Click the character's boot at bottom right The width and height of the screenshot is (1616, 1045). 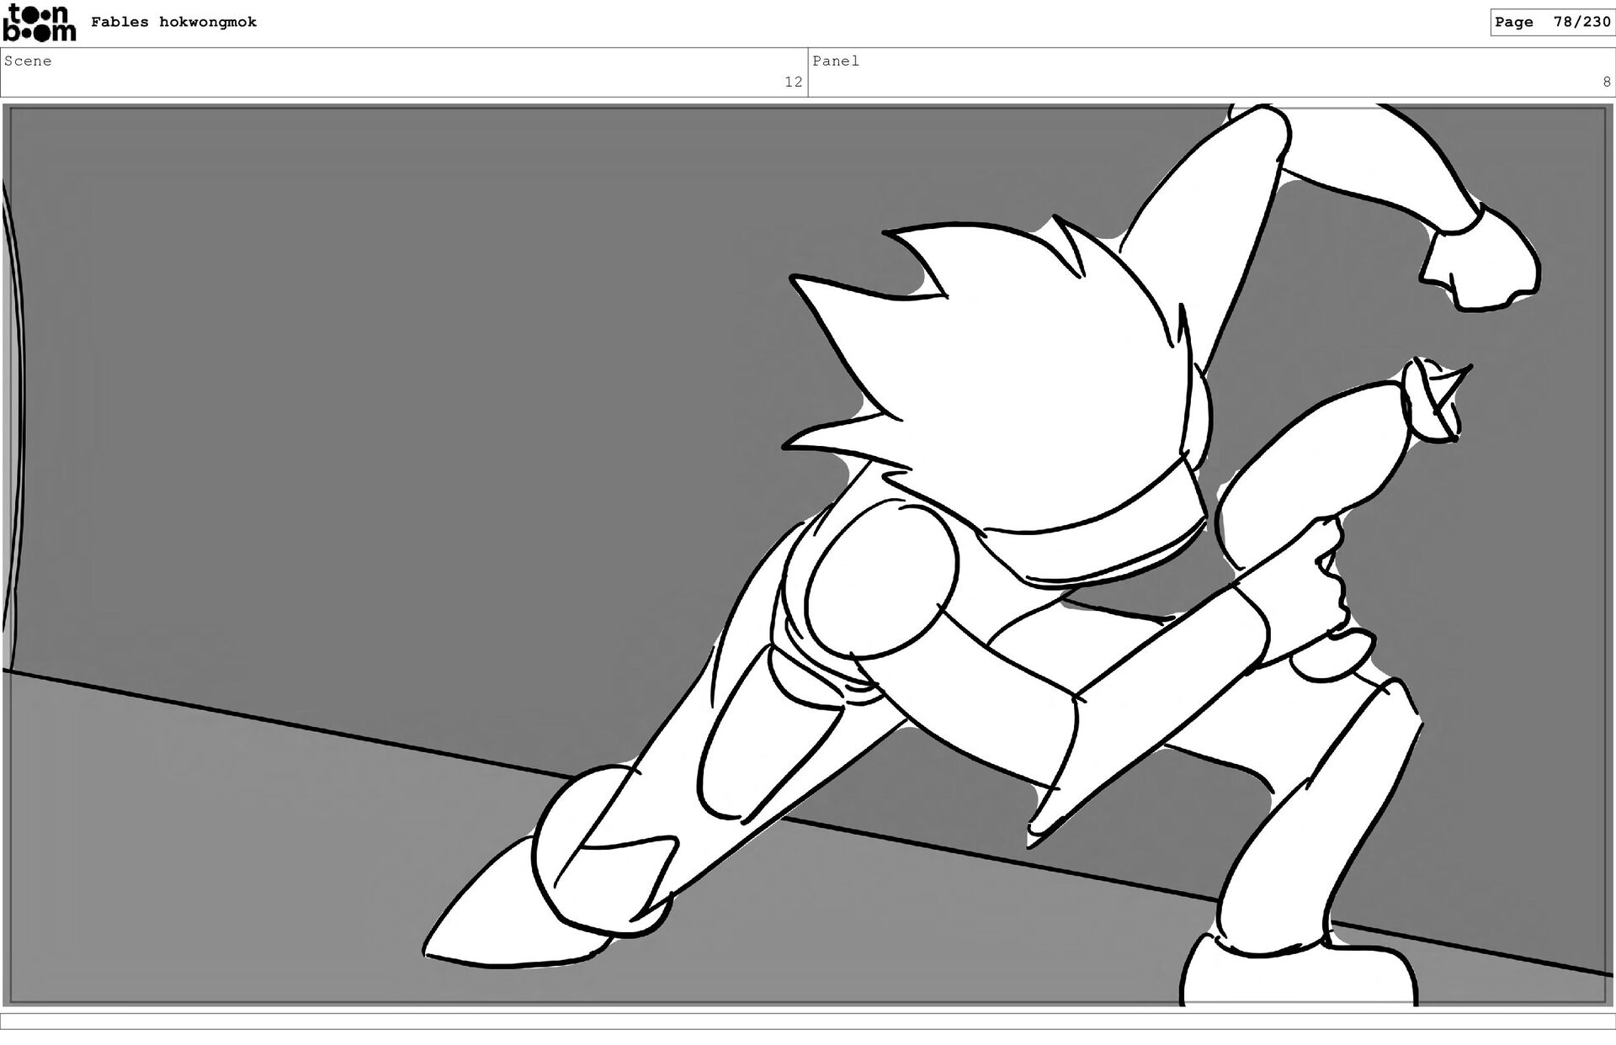1296,976
